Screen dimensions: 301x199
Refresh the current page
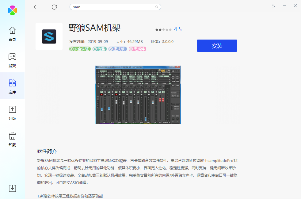pyautogui.click(x=54, y=7)
